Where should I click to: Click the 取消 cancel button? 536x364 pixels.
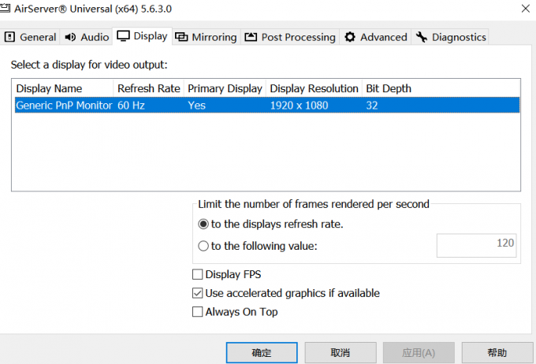tap(341, 353)
